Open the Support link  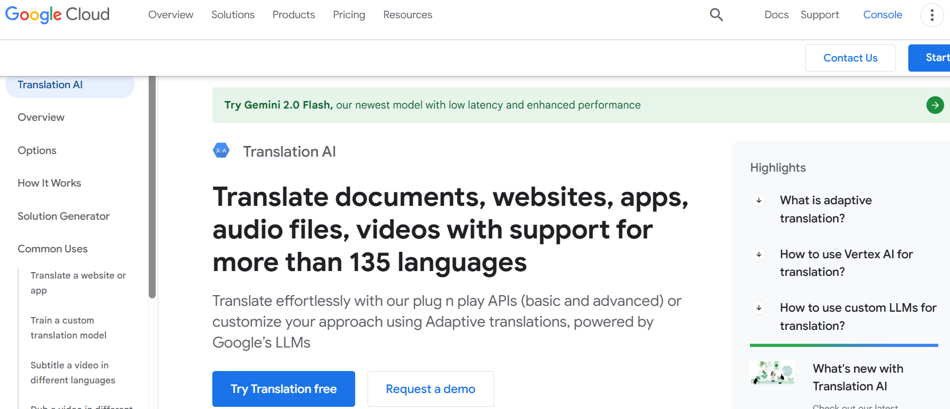click(x=819, y=15)
